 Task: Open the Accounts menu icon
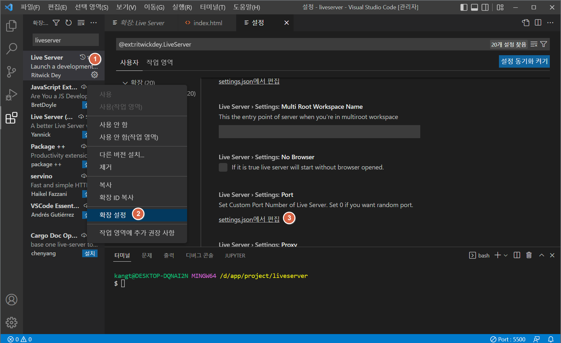12,300
